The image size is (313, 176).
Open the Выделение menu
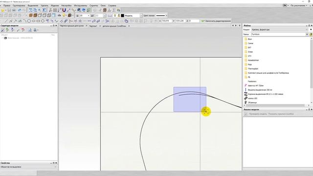33,5
